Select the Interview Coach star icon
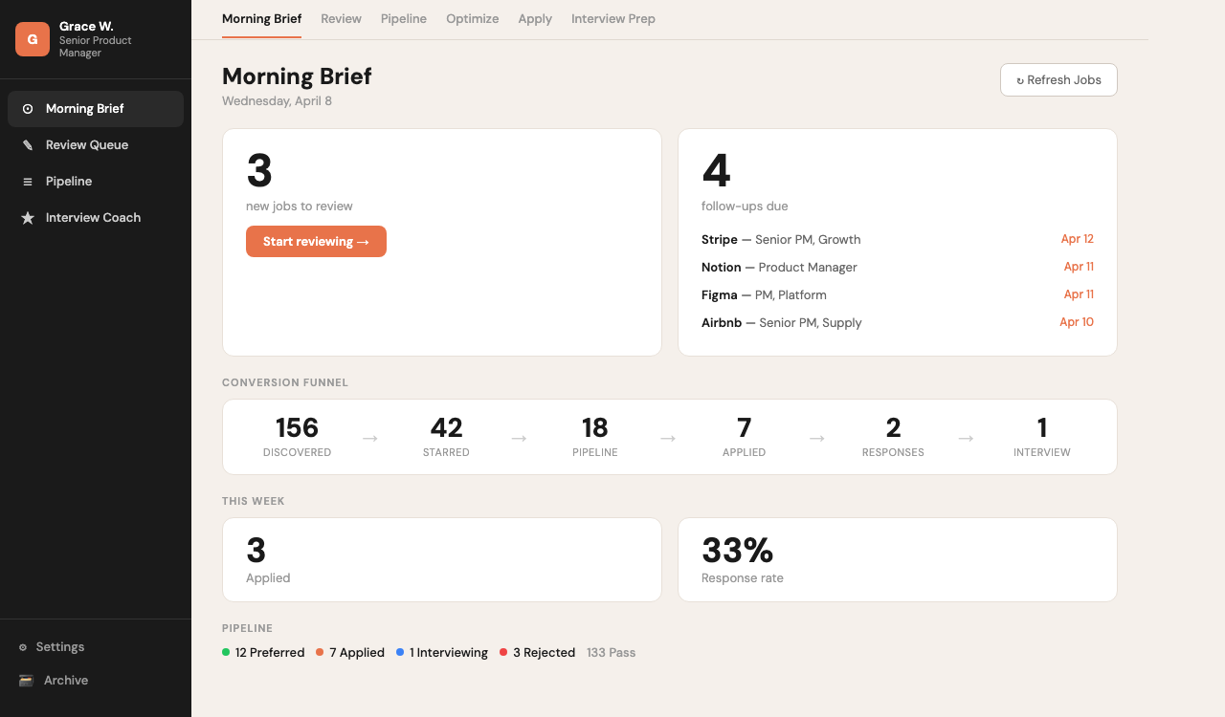The width and height of the screenshot is (1225, 717). click(28, 217)
